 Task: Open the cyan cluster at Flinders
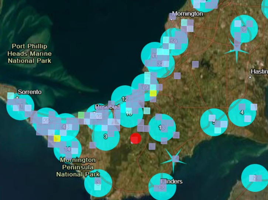click(162, 187)
